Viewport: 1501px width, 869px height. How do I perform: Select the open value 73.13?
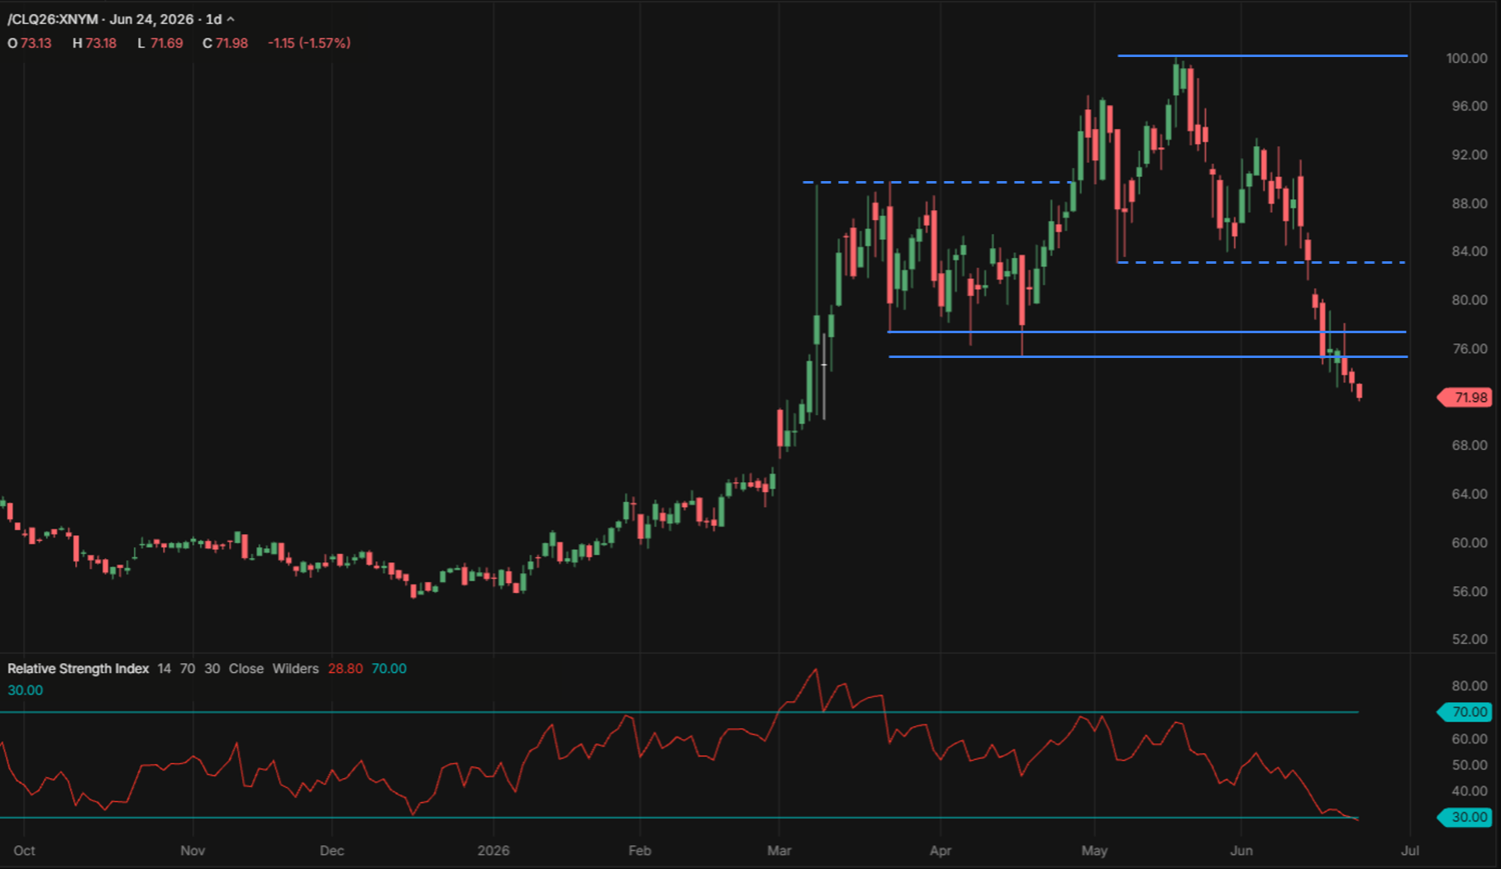[x=36, y=43]
